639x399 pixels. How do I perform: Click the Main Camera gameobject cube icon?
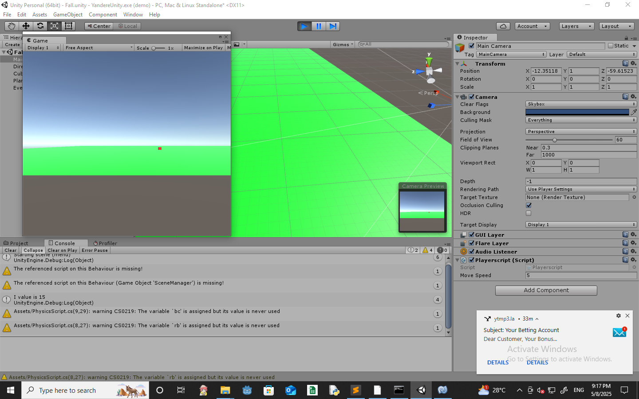click(460, 47)
